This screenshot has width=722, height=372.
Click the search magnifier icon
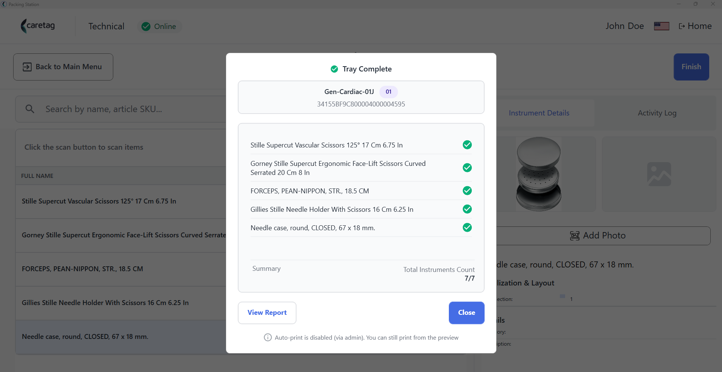point(30,109)
